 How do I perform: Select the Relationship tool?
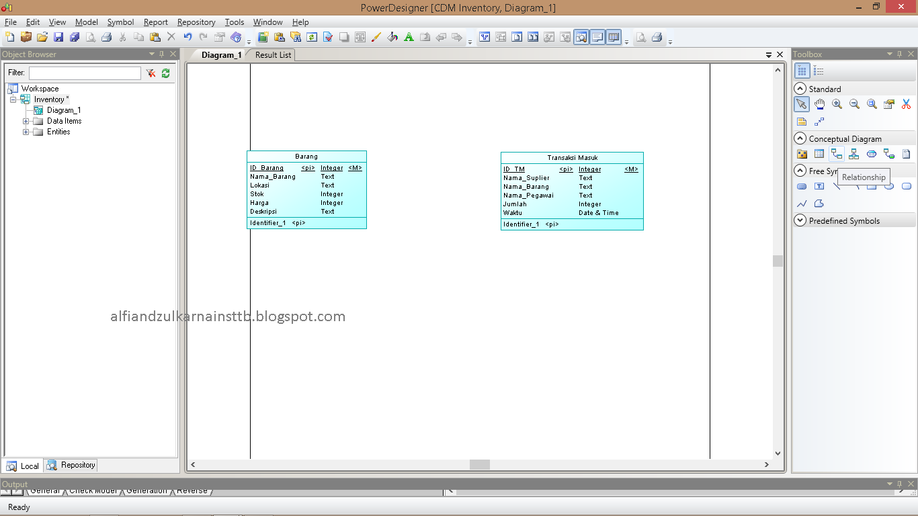[837, 153]
